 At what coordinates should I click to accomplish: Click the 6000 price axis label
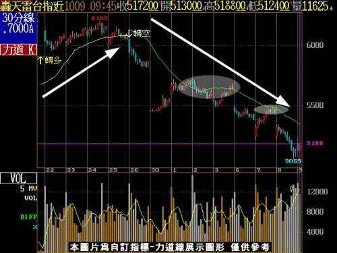(315, 45)
